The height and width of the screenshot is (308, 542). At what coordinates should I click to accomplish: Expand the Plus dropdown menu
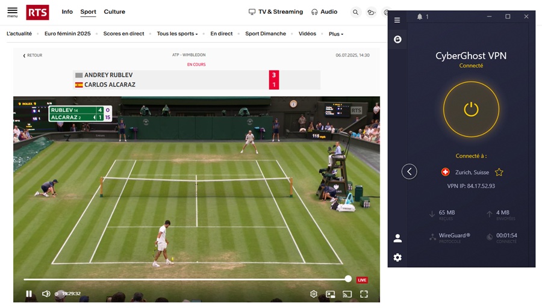coord(336,34)
